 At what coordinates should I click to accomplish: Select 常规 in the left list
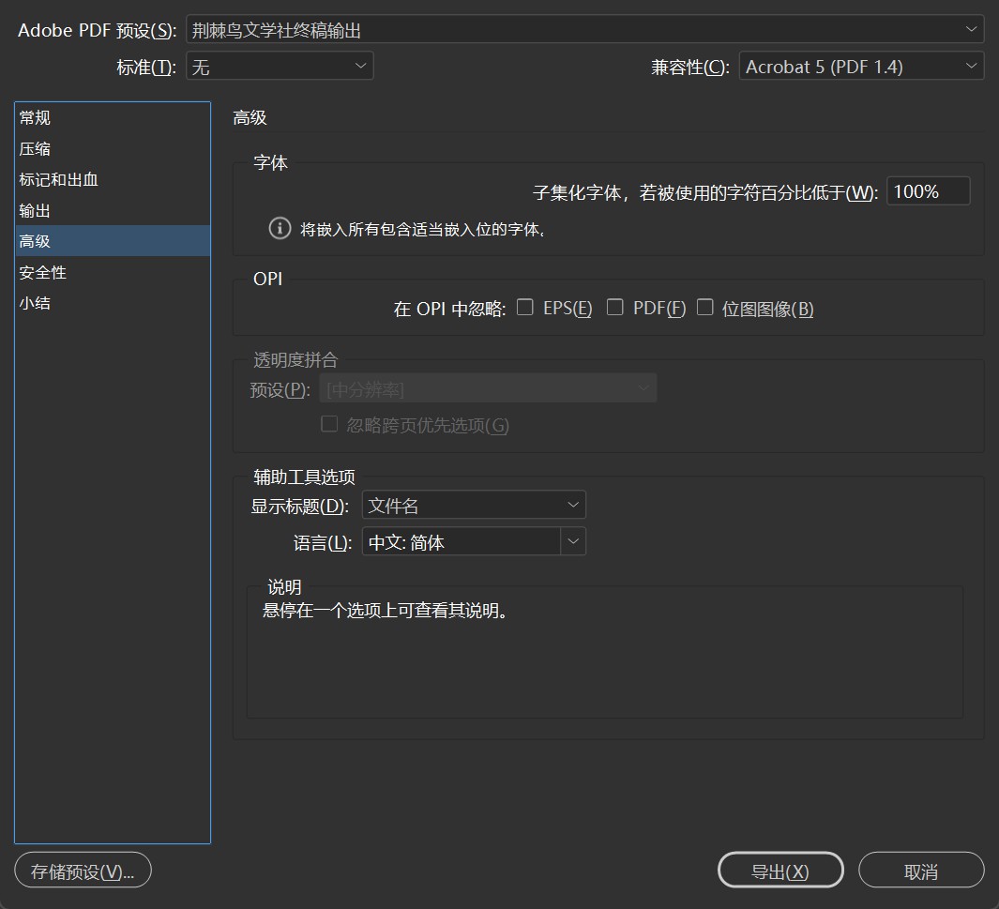tap(36, 117)
